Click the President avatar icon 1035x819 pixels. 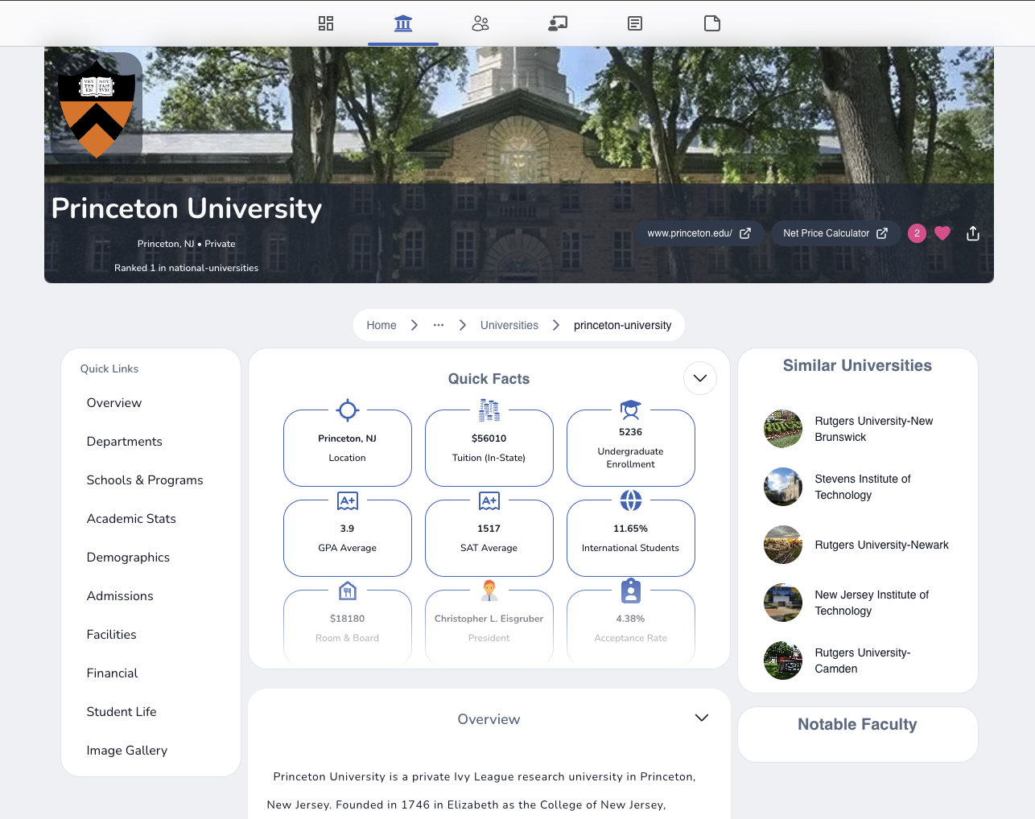[489, 591]
